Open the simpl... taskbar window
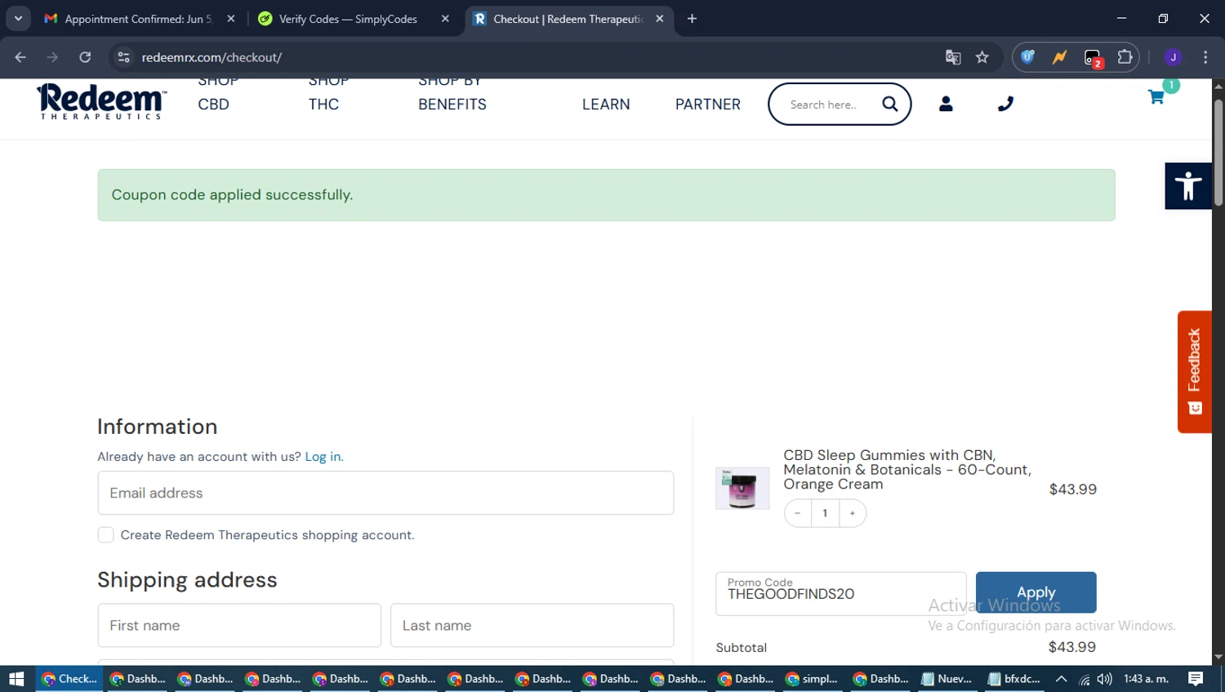Image resolution: width=1225 pixels, height=692 pixels. pyautogui.click(x=813, y=679)
